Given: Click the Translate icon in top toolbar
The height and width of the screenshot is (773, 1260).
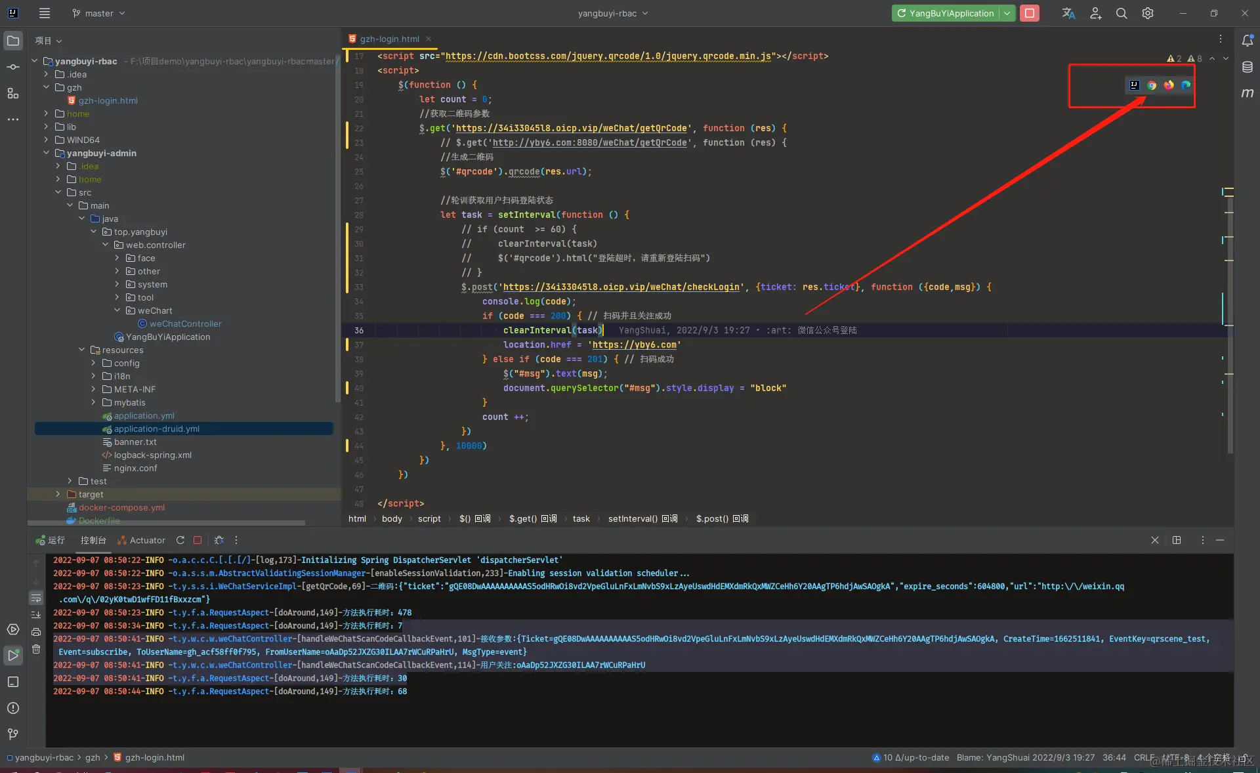Looking at the screenshot, I should 1068,13.
